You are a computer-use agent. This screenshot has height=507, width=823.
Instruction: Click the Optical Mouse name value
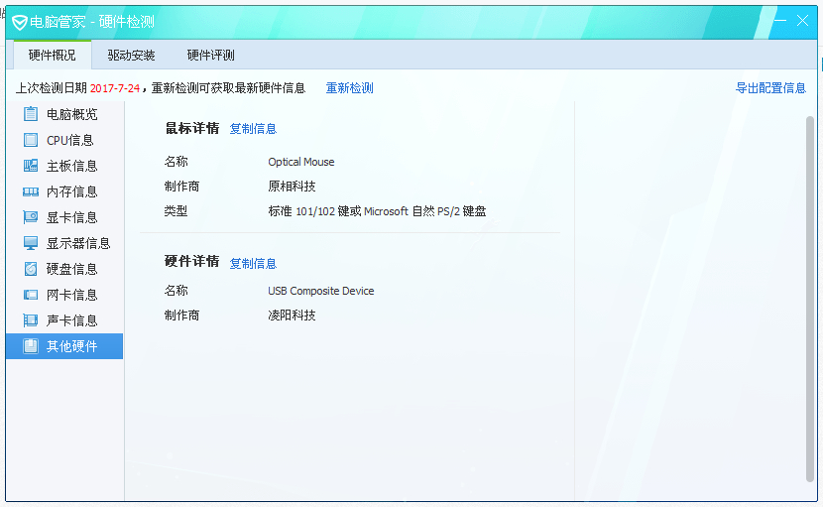pos(301,162)
